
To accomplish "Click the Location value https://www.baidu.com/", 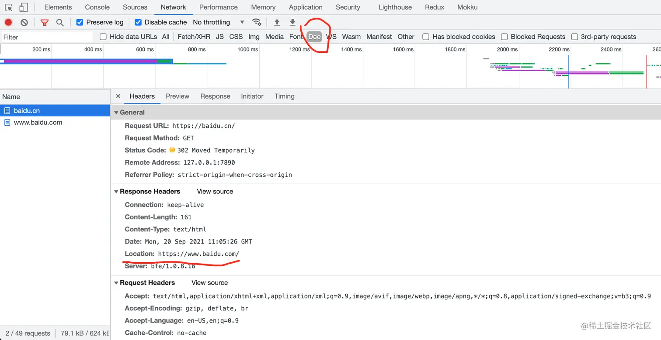I will [198, 254].
